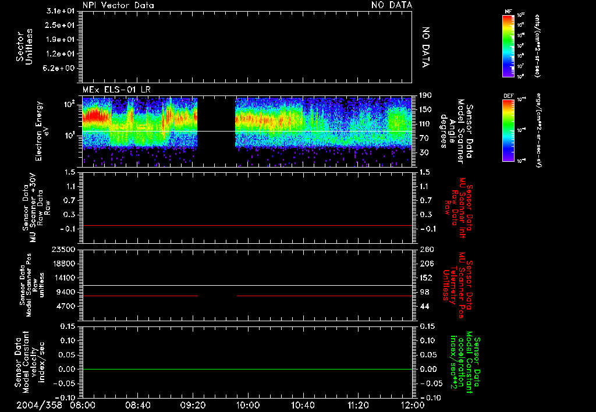Click the 11:20 time axis tick label
596x412 pixels.
(358, 404)
